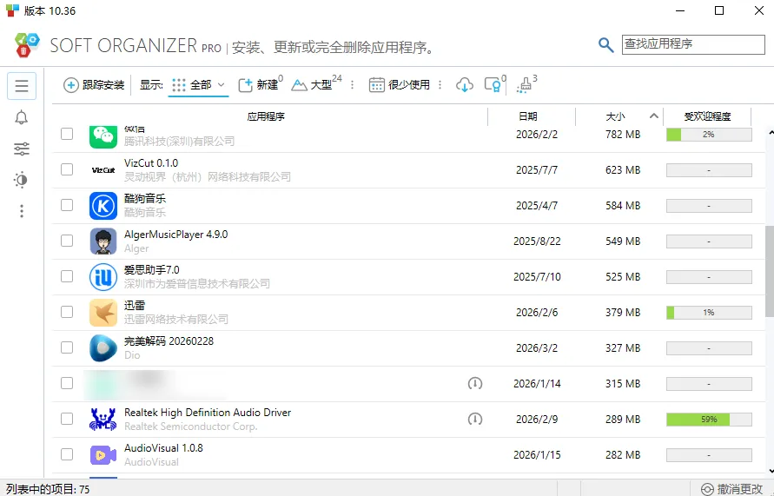Open the 全部 display filter dropdown

coord(198,85)
